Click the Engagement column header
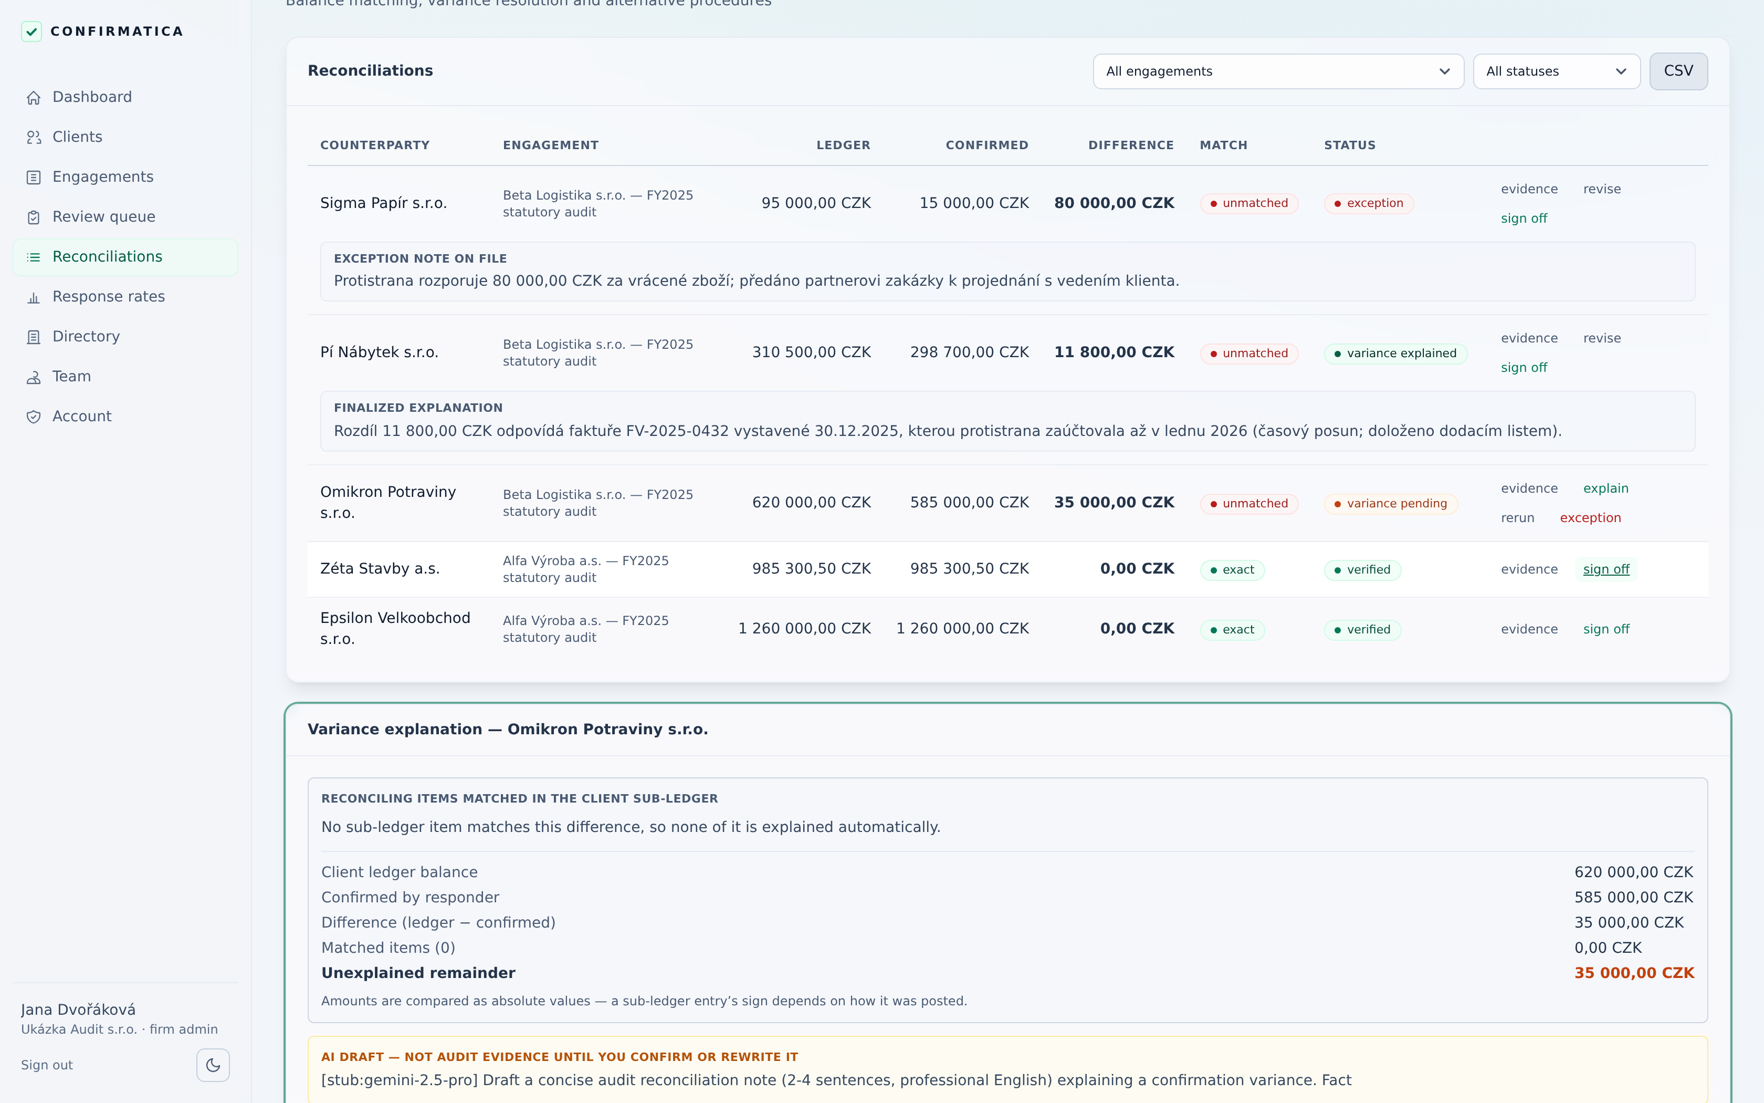The image size is (1764, 1103). (550, 145)
